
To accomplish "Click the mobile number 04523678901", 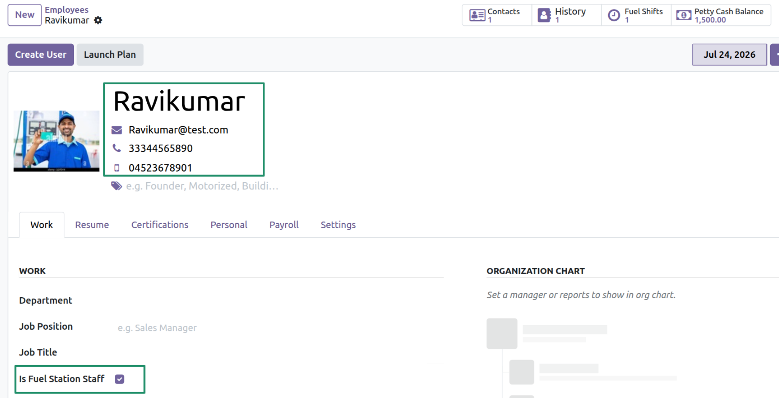I will [160, 168].
